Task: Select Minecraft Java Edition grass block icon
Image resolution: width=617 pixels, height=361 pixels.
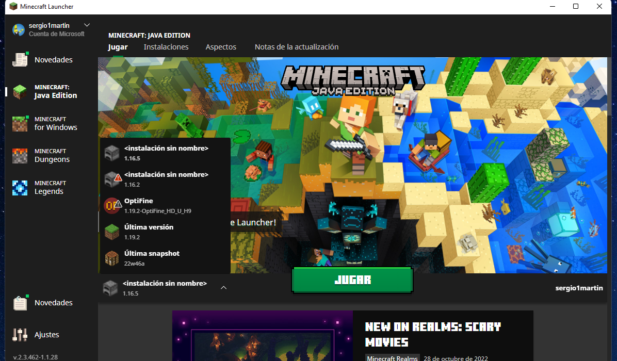Action: (x=20, y=92)
